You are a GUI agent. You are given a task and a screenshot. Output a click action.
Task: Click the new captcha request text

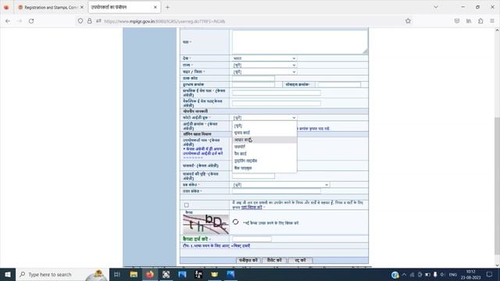tap(270, 223)
